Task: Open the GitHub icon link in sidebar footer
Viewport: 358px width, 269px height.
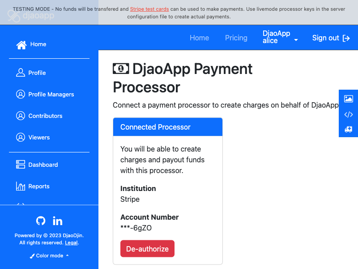Action: point(41,221)
